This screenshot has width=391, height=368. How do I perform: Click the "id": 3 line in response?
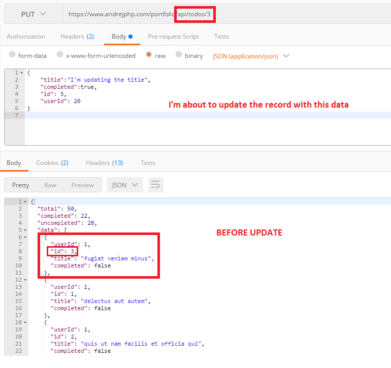[64, 251]
